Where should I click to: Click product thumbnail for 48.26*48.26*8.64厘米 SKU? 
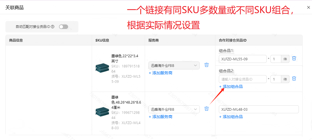pyautogui.click(x=102, y=112)
